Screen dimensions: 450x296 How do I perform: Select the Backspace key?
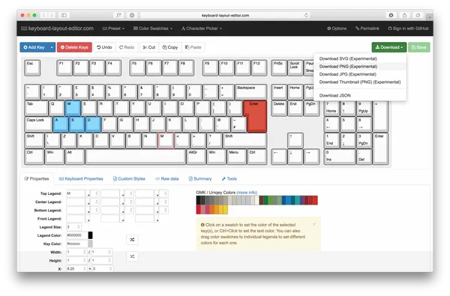point(251,91)
